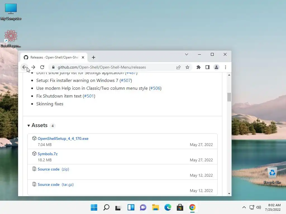Close the Releases Open-Shell tab
This screenshot has width=286, height=214.
83,57
